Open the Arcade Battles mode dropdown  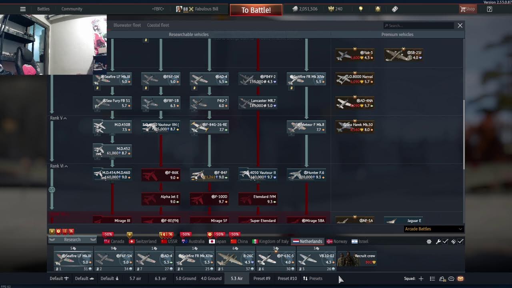coord(434,229)
